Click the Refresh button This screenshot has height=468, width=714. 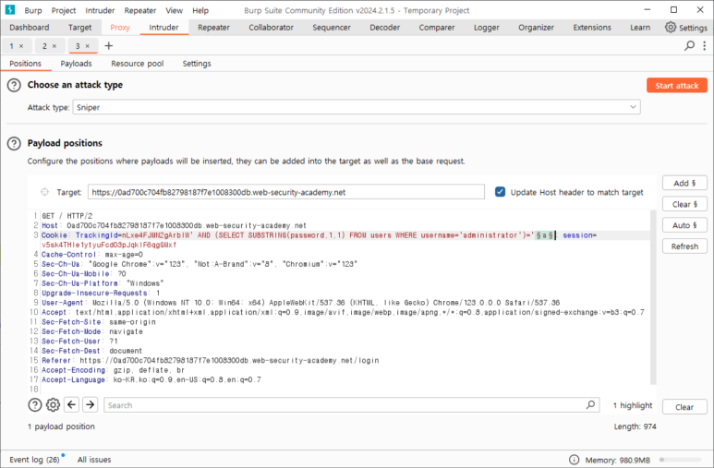(x=684, y=246)
